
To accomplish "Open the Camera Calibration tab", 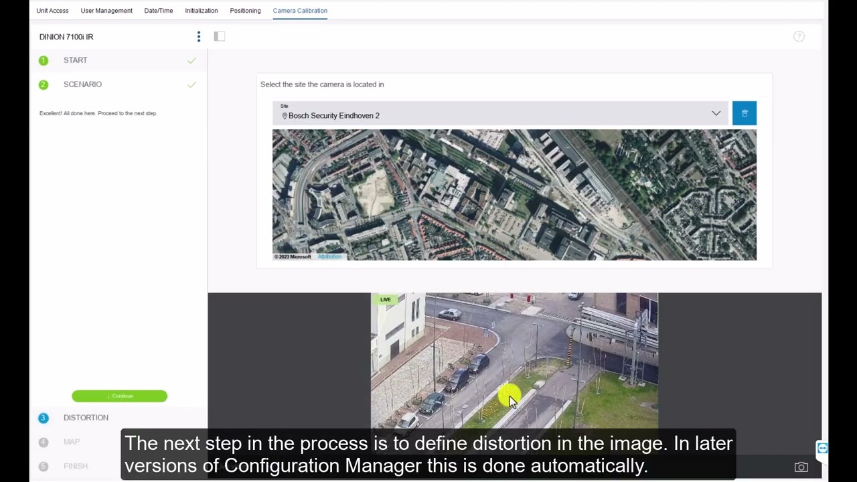I will (300, 11).
